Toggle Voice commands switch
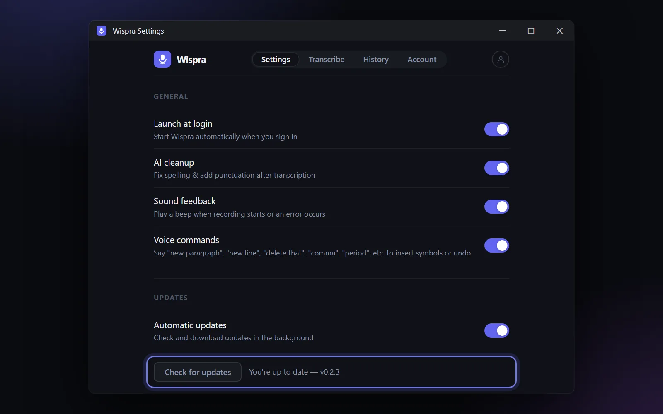Viewport: 663px width, 414px height. click(496, 246)
